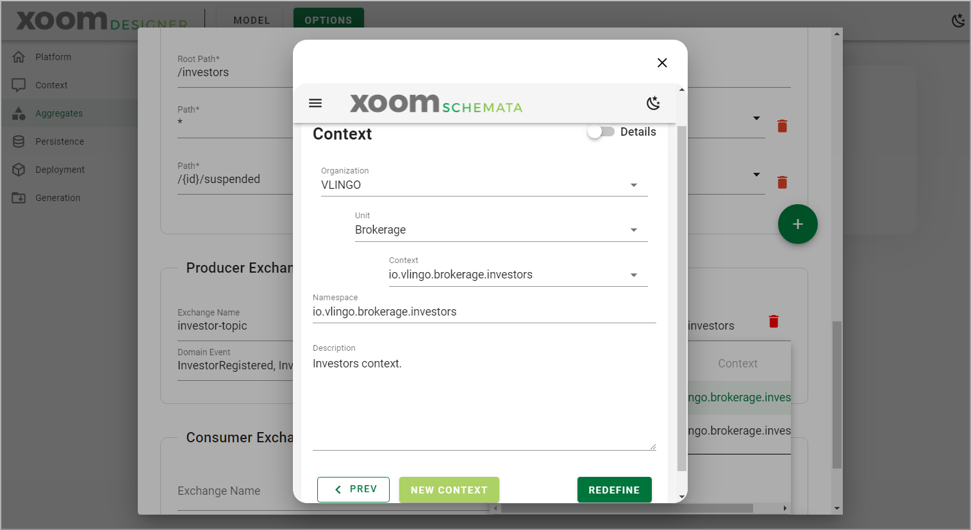Click the Namespace input field
Screen dimensions: 971x530
click(483, 312)
